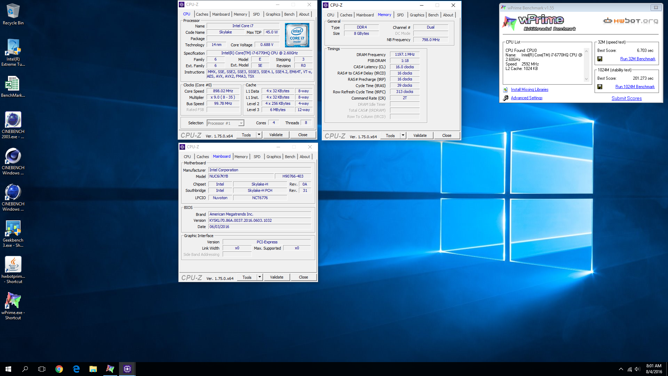Click Validate in Mainboard CPU-Z window
668x376 pixels.
point(277,277)
